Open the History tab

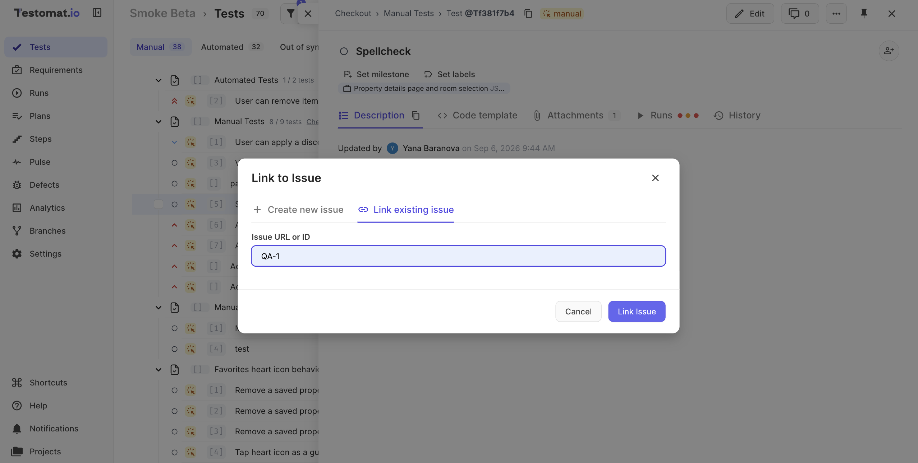point(737,115)
